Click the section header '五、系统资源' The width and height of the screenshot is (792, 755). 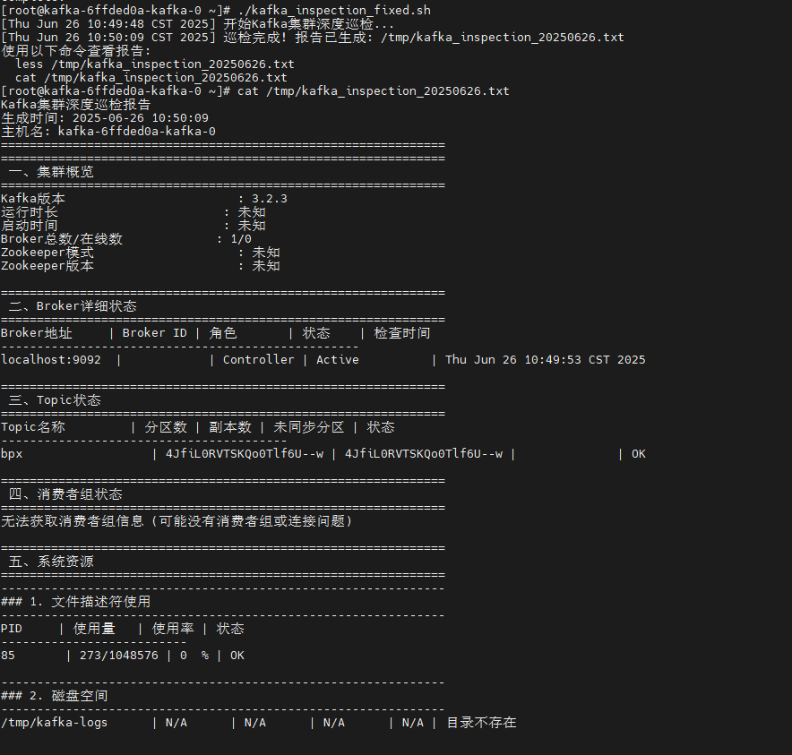51,561
